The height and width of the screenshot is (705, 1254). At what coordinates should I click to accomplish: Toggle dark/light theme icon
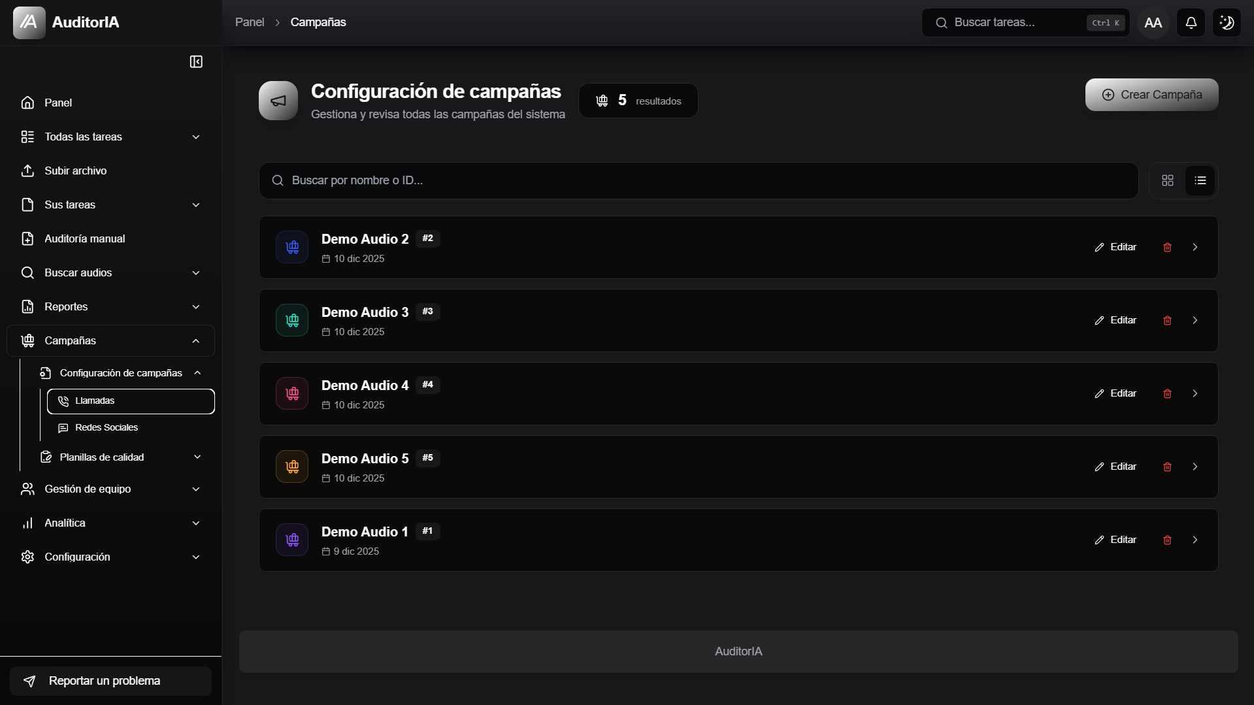[x=1227, y=22]
